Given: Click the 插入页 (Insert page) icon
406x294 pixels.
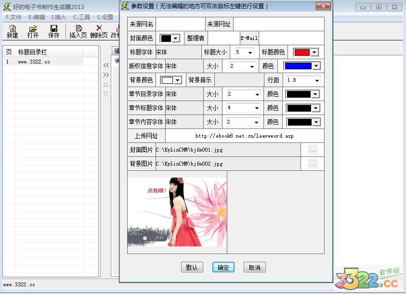Looking at the screenshot, I should tap(78, 31).
